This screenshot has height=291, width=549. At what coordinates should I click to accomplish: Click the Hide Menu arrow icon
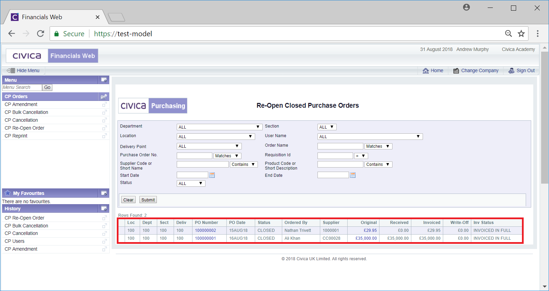[x=11, y=70]
